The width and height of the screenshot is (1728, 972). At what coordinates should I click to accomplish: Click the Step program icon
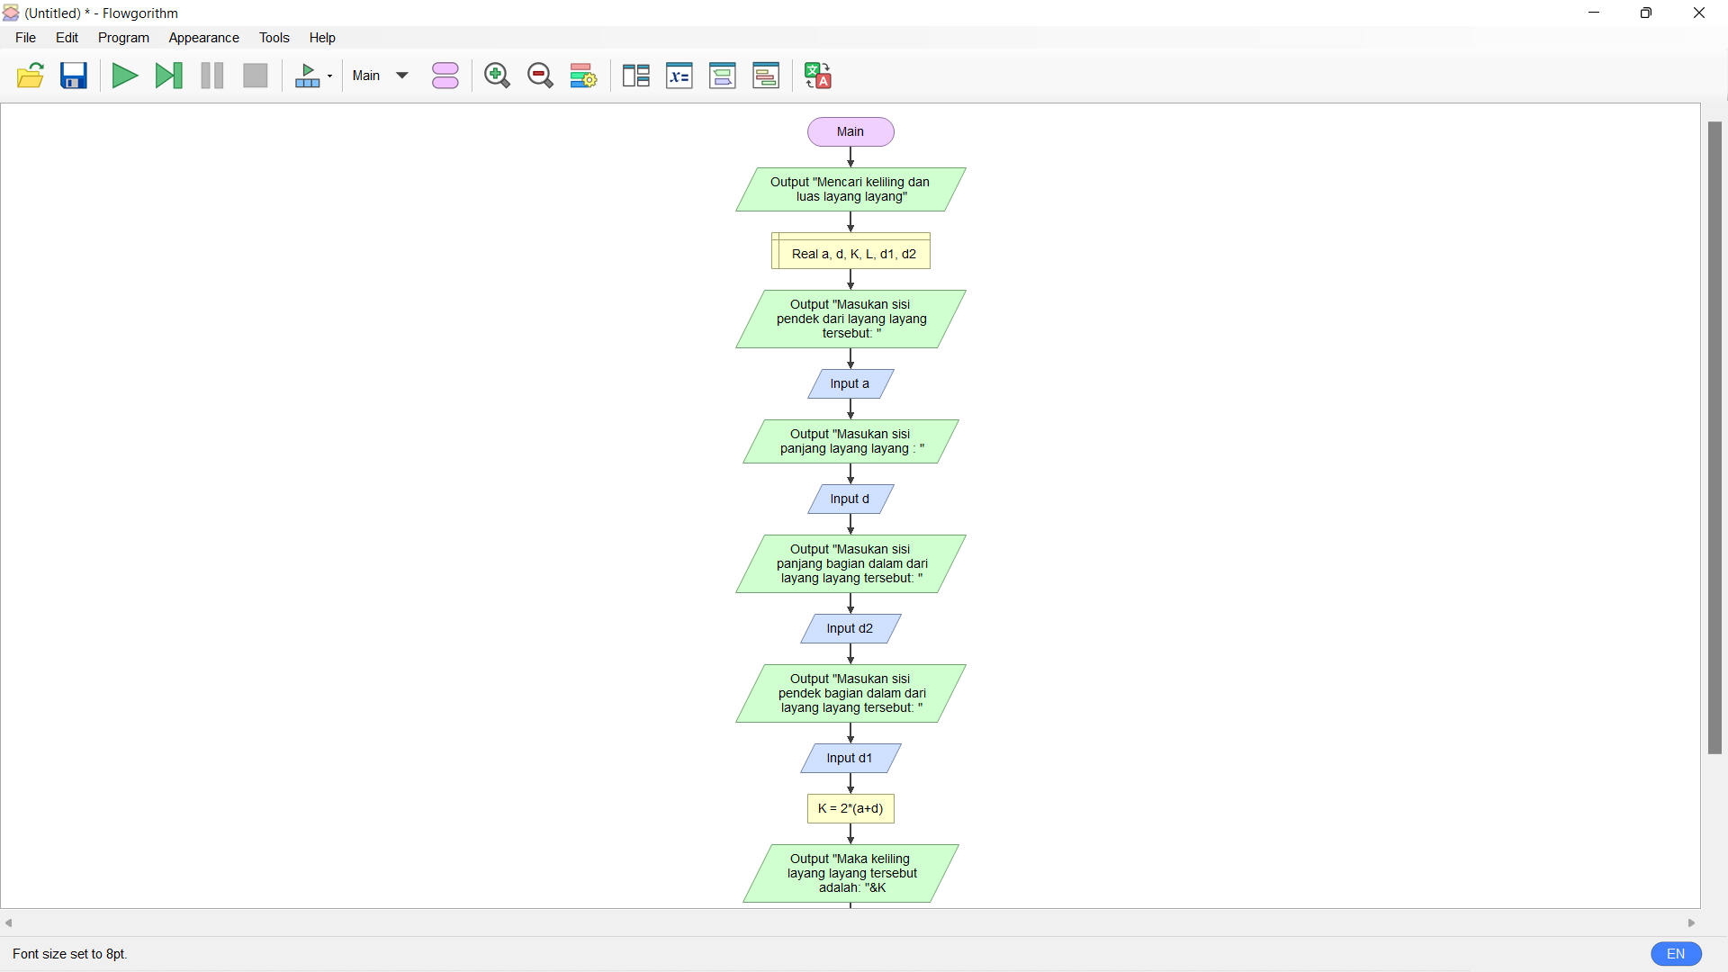point(169,76)
